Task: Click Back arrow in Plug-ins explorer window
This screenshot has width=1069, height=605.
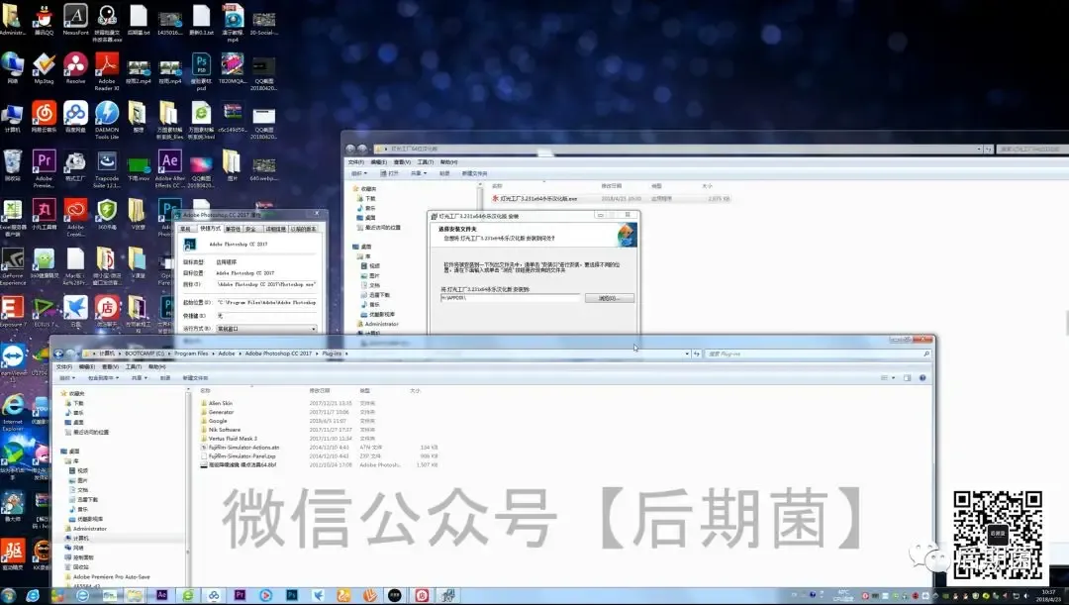Action: (58, 353)
